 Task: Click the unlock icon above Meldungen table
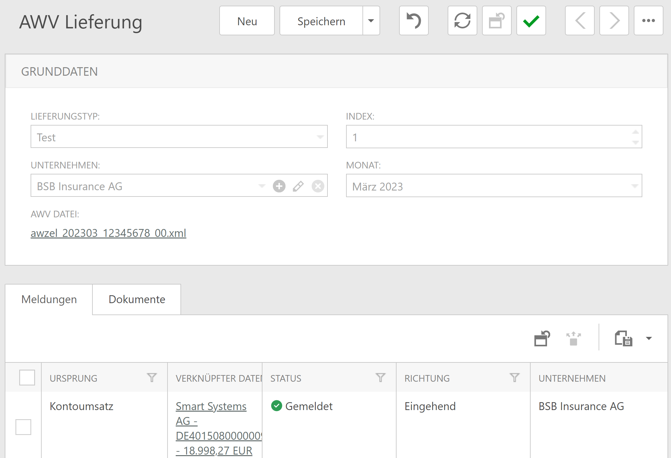542,338
